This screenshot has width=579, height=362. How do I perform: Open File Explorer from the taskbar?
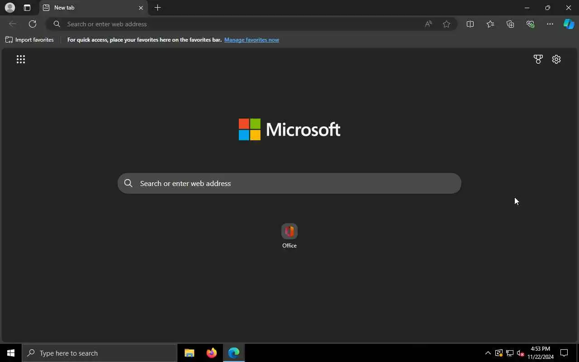coord(190,353)
